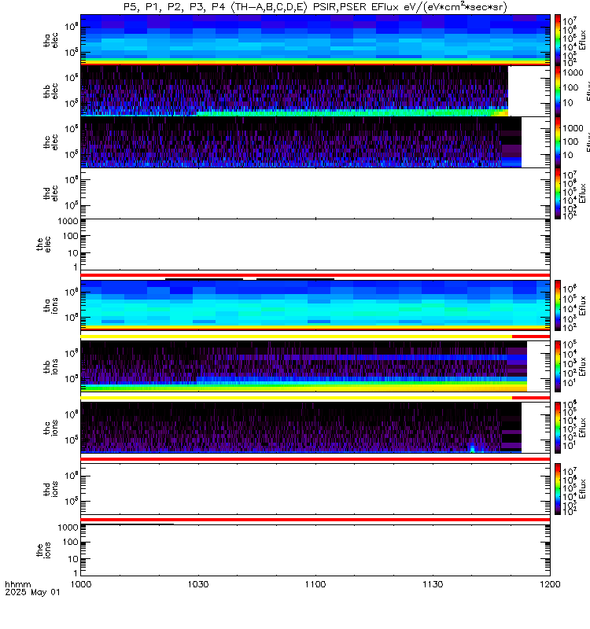Click the '100' tick of the elec panel
This screenshot has width=590, height=629.
point(71,237)
